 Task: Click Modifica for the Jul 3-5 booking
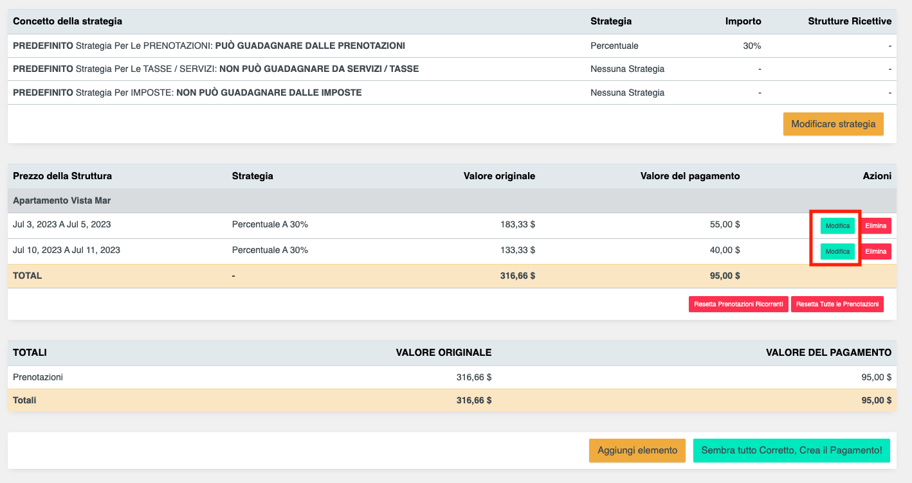(x=837, y=225)
